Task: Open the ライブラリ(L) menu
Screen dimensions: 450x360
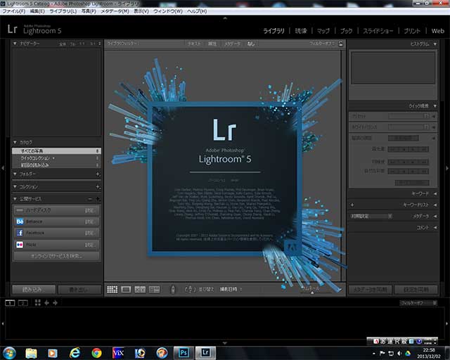Action: pyautogui.click(x=63, y=12)
